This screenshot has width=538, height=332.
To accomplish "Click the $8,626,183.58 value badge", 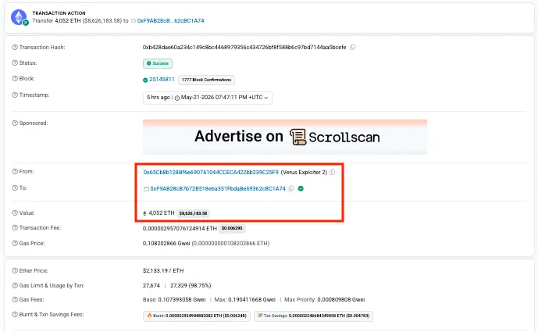I will click(193, 213).
